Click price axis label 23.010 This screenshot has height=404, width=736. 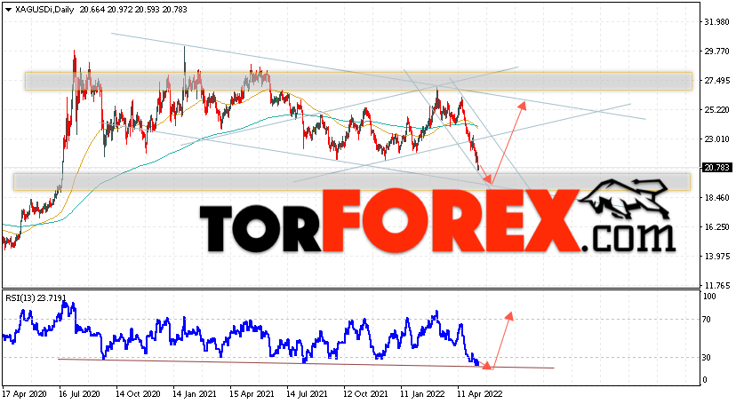pos(716,139)
